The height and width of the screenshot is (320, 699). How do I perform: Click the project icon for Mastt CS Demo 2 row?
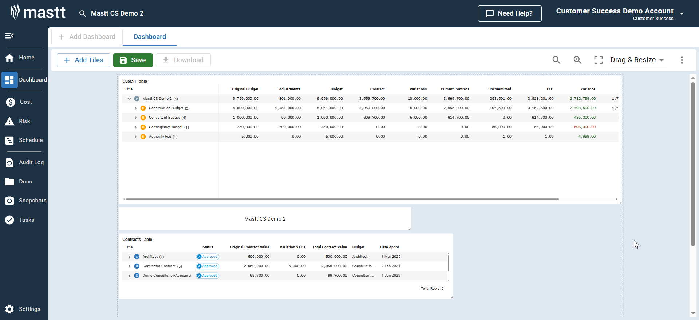coord(137,99)
